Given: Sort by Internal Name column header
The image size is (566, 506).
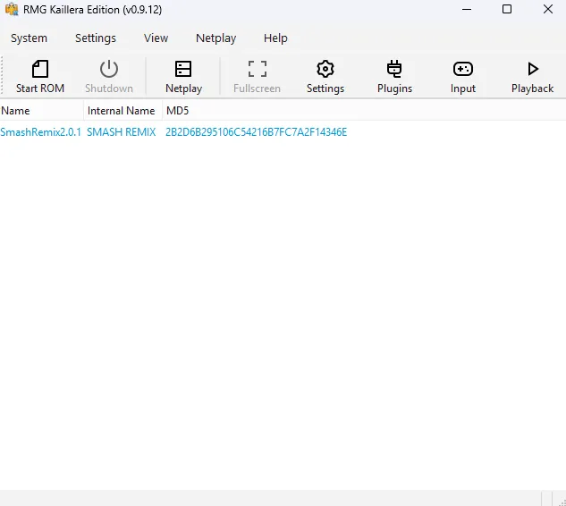Looking at the screenshot, I should [122, 111].
